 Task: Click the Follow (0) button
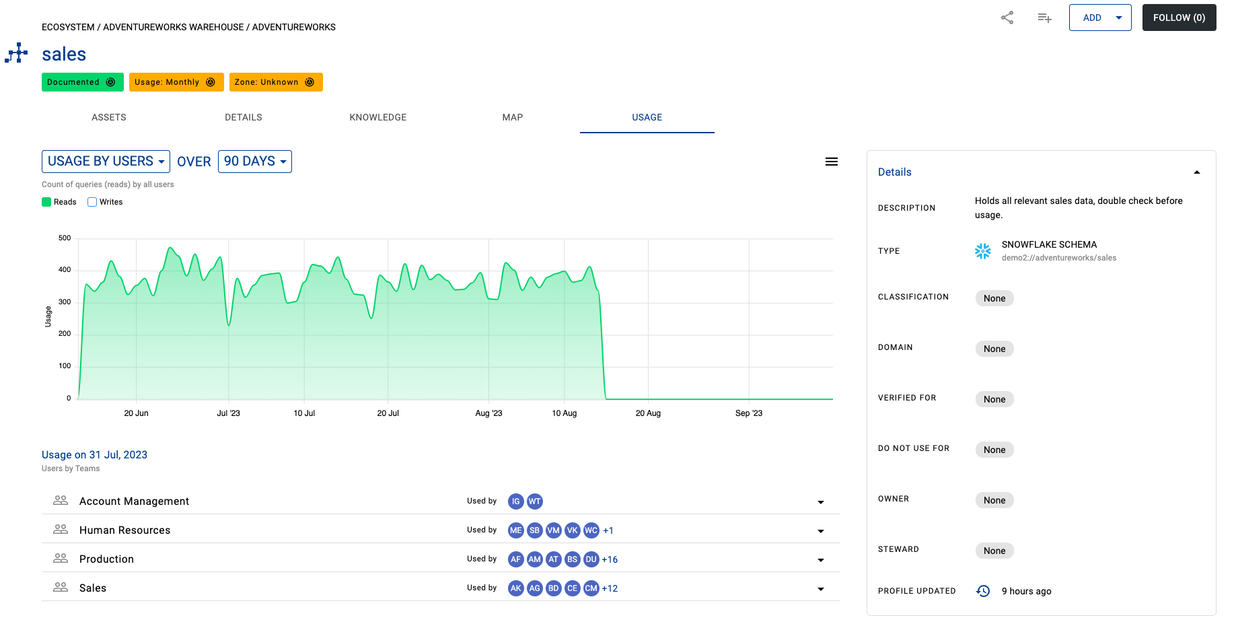click(x=1179, y=18)
